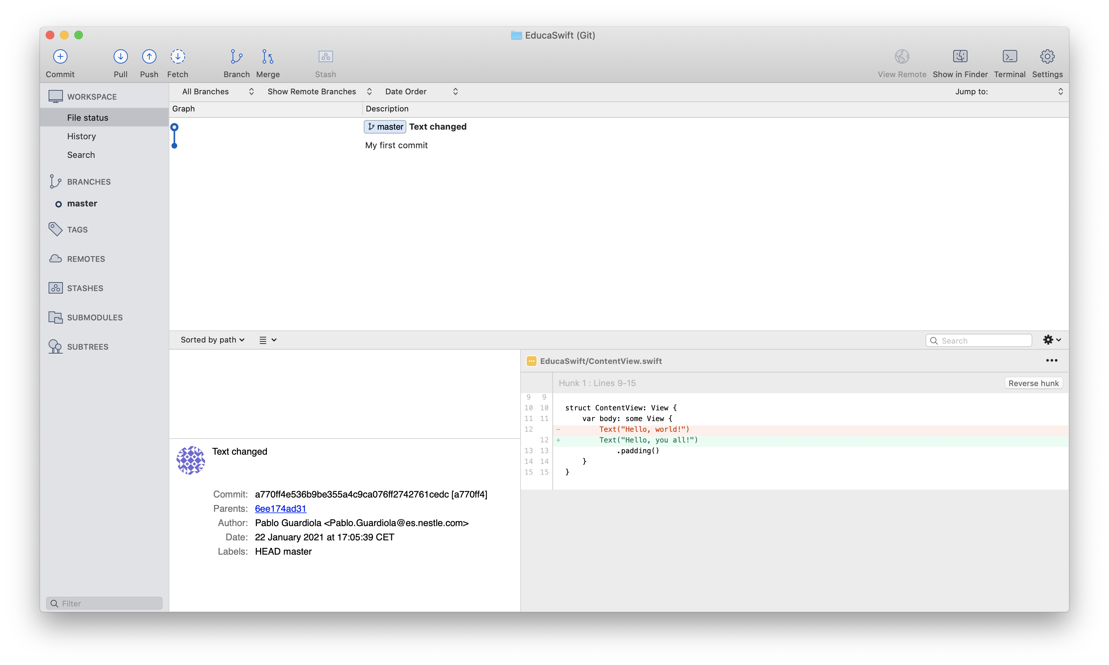
Task: Click the Stashes section icon
Action: 56,288
